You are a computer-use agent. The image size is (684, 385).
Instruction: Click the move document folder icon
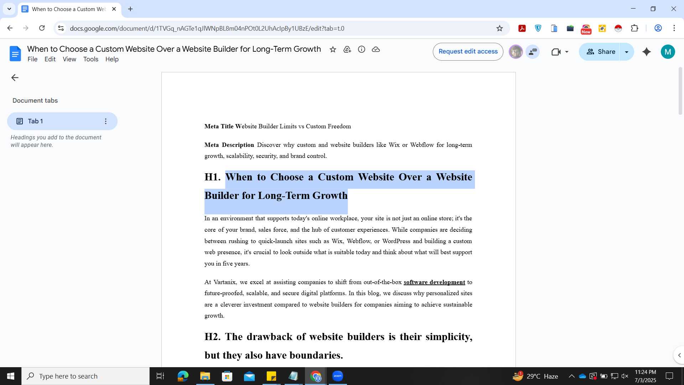(347, 50)
